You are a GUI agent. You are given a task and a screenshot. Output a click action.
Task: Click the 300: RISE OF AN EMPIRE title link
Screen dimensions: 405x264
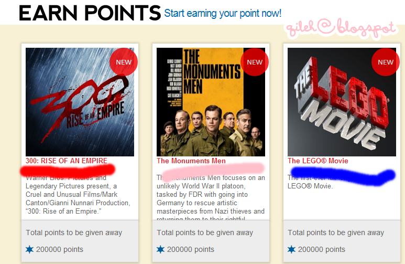pyautogui.click(x=67, y=161)
